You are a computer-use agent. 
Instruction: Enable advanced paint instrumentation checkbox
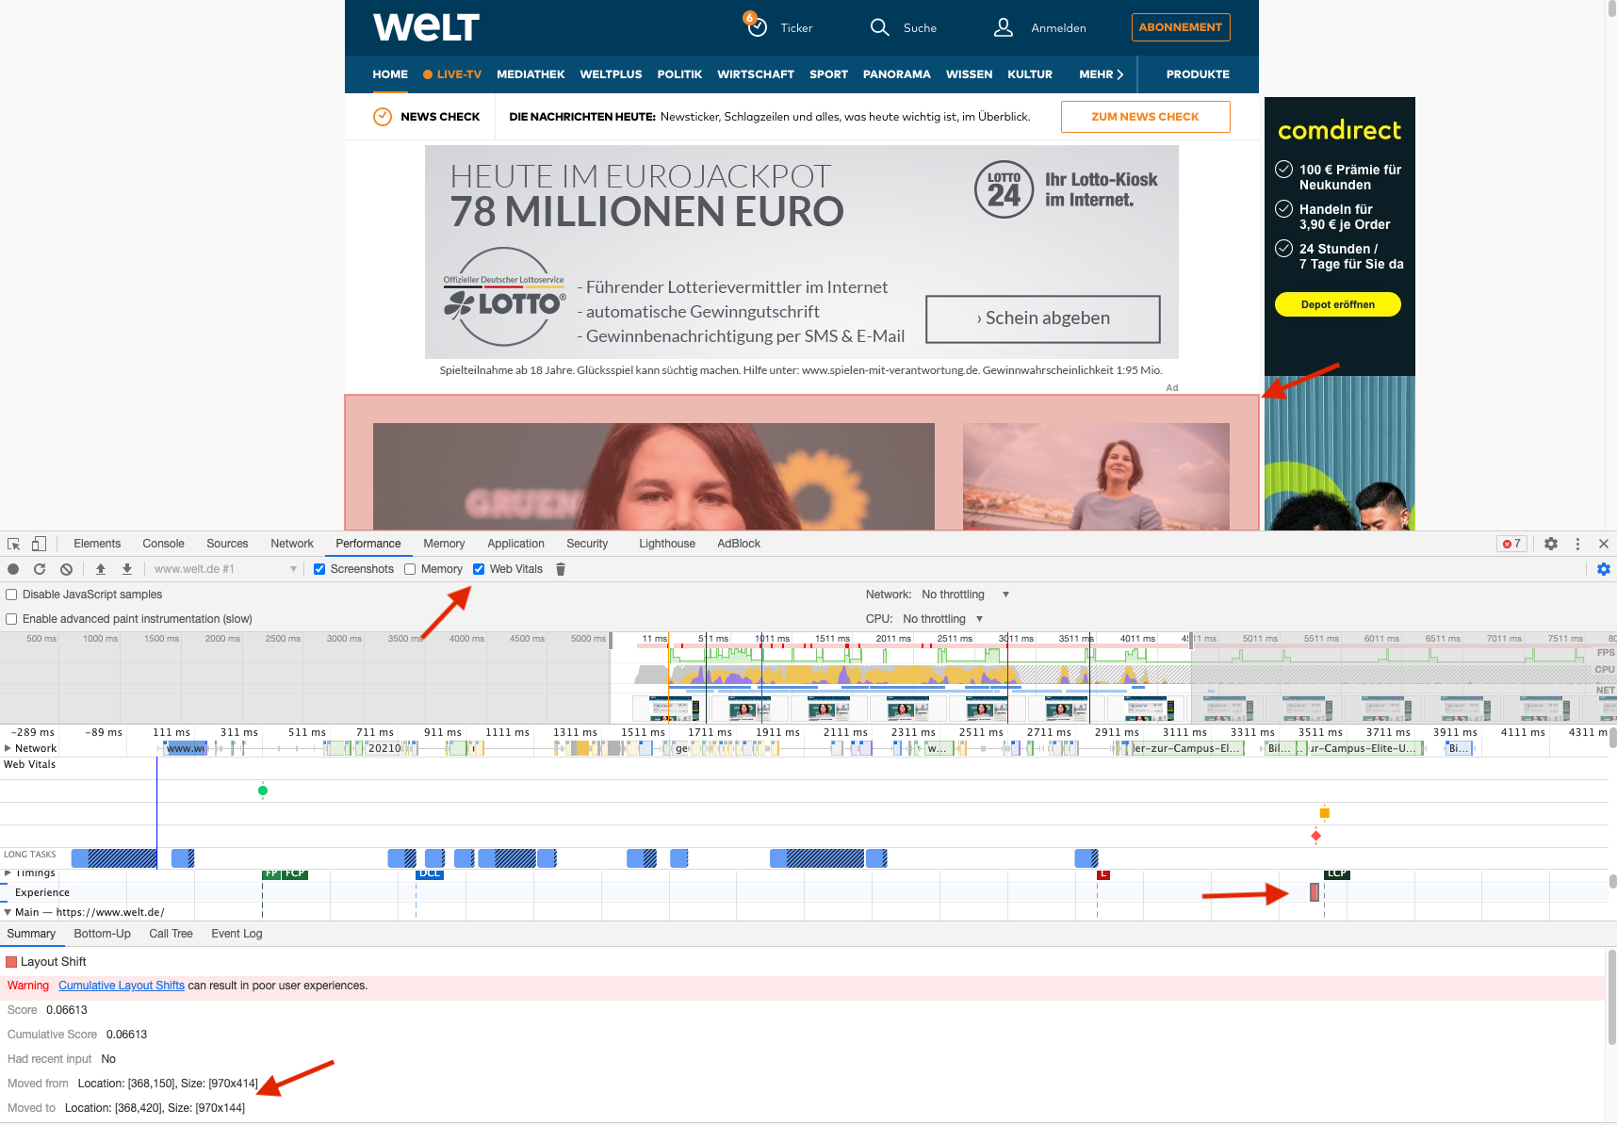tap(11, 619)
